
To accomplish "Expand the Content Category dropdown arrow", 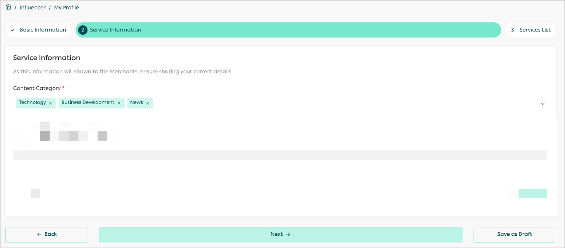I will 542,104.
